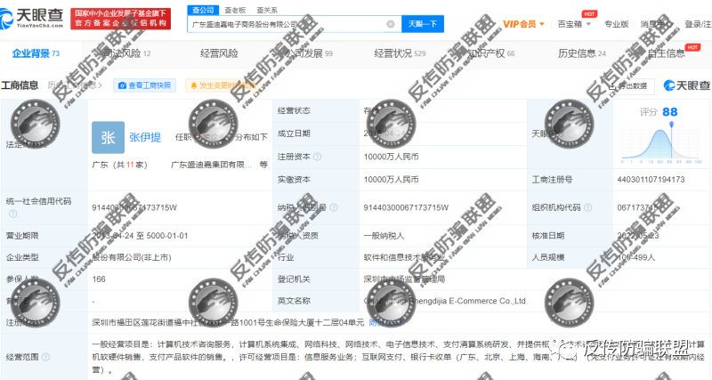Click the Tianyancha logo in the header
Viewport: 712px width, 380px height.
(x=32, y=18)
